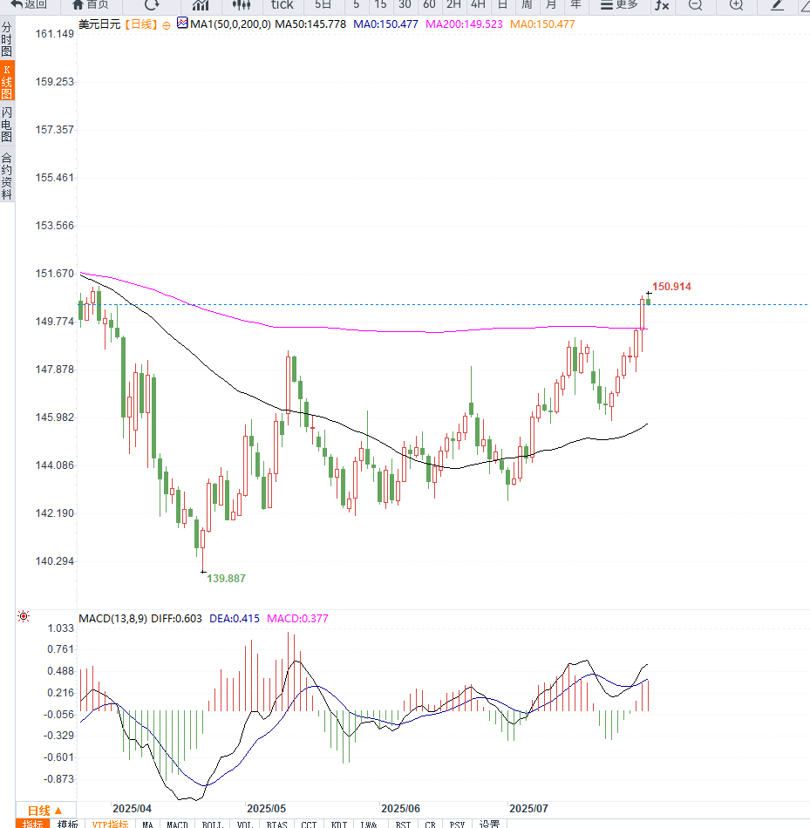Go back with the 返回 button
810x828 pixels.
click(x=29, y=4)
